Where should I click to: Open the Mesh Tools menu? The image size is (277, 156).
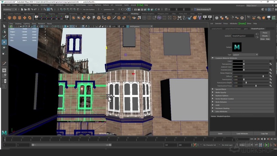coord(70,5)
